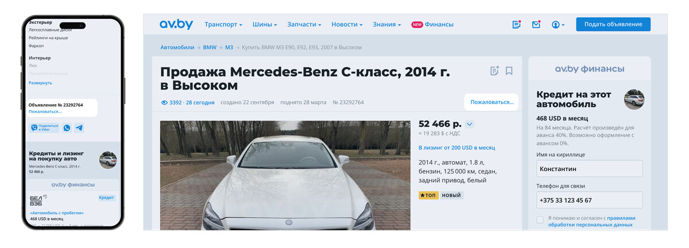This screenshot has height=248, width=689.
Task: Share listing via Telegram on phone mockup
Action: [x=79, y=128]
